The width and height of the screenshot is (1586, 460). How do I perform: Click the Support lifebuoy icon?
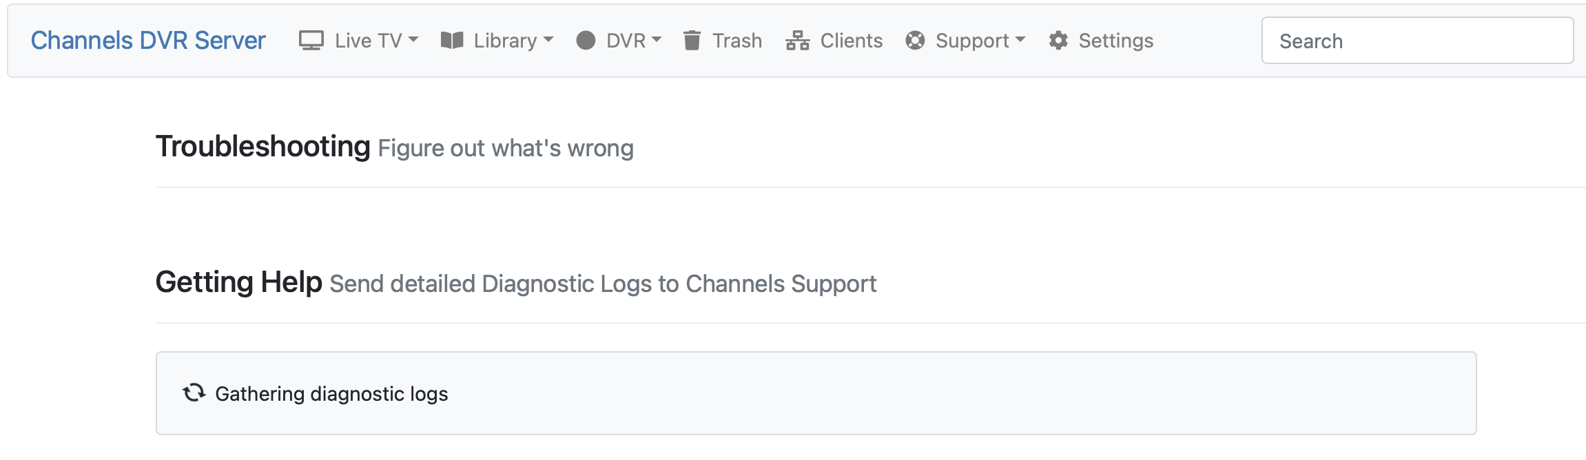[x=915, y=41]
